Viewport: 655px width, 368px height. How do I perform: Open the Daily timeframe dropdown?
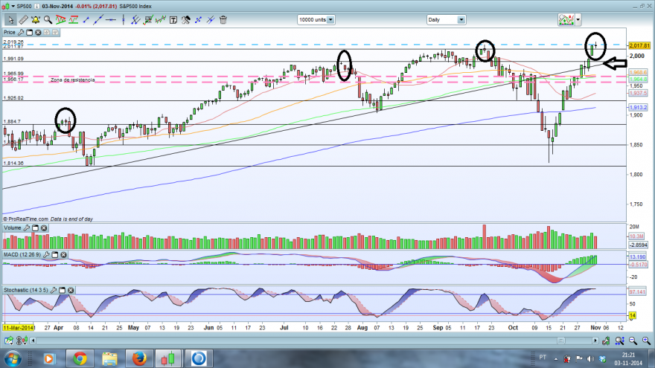pos(461,19)
